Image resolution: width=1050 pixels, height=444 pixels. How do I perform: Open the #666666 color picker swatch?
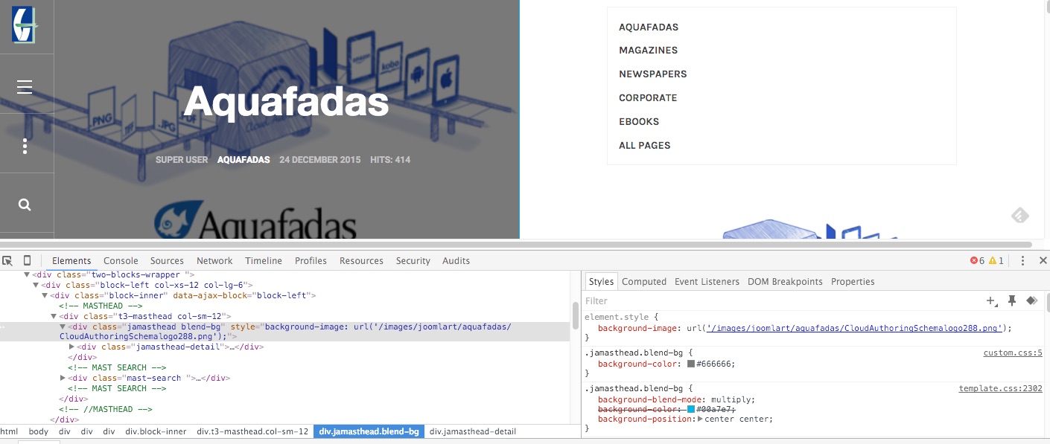click(x=691, y=364)
